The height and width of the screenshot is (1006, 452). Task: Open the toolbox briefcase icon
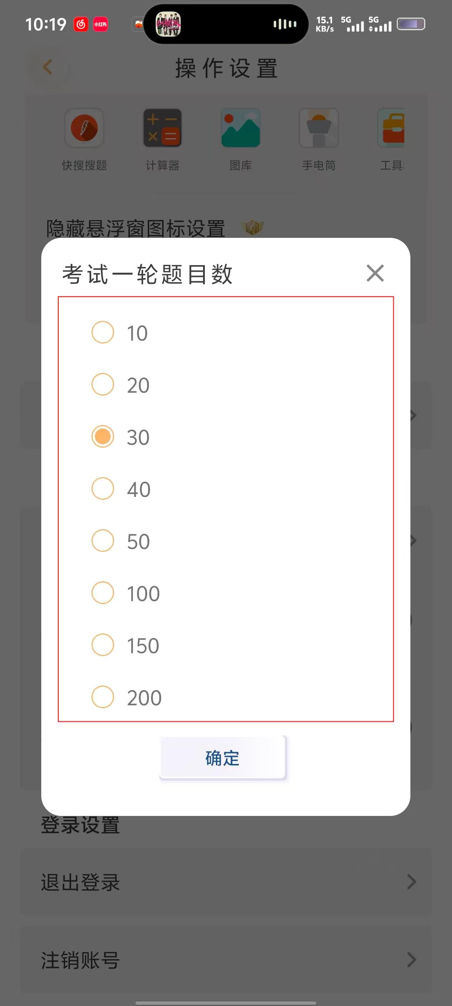(391, 128)
